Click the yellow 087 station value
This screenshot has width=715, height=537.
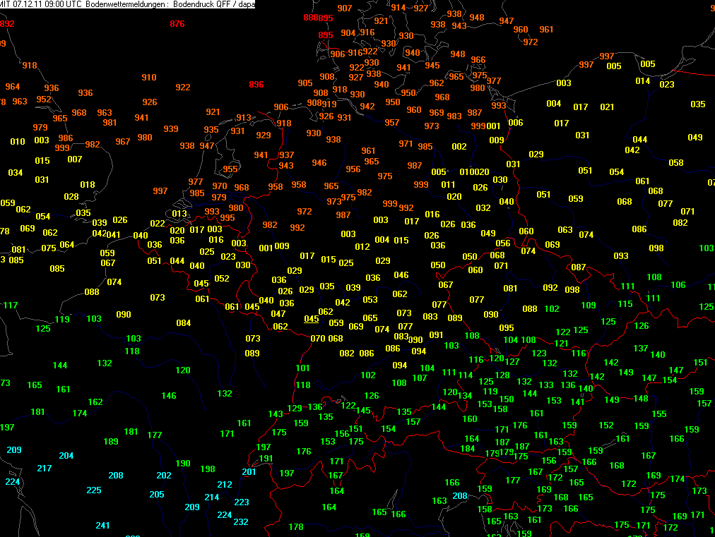tap(579, 267)
